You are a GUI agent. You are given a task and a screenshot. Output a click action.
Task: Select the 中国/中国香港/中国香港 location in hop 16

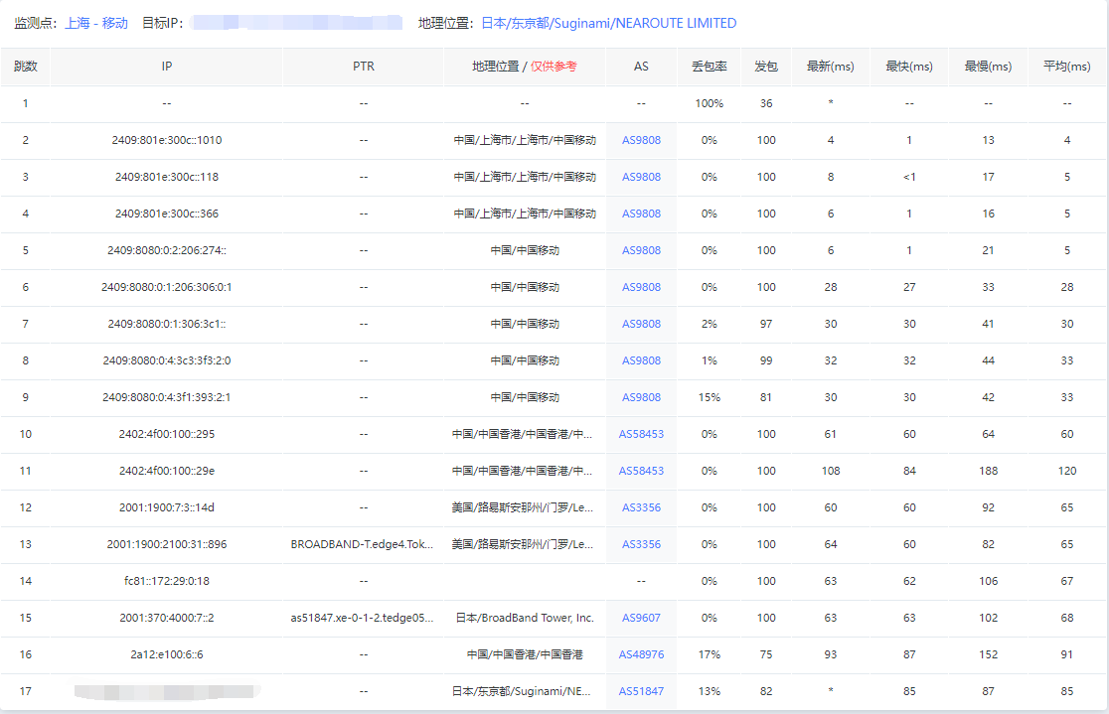(525, 654)
